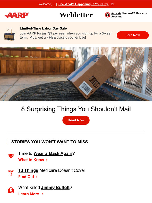Click the caduceus Medicare icon
Image resolution: width=152 pixels, height=203 pixels.
tap(11, 173)
